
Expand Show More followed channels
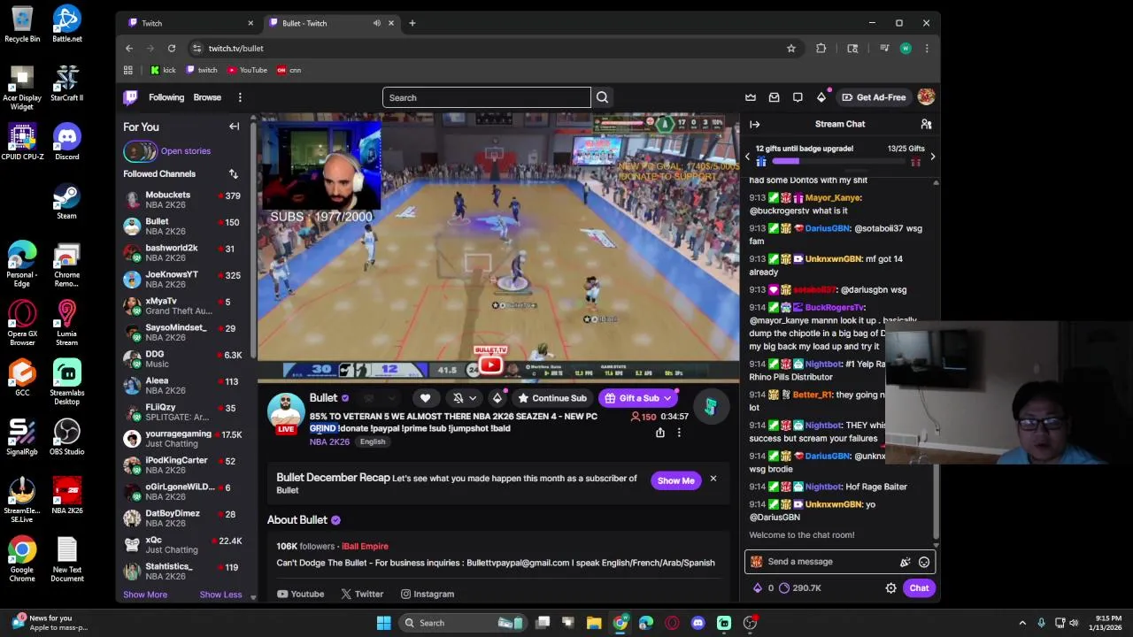pos(145,595)
